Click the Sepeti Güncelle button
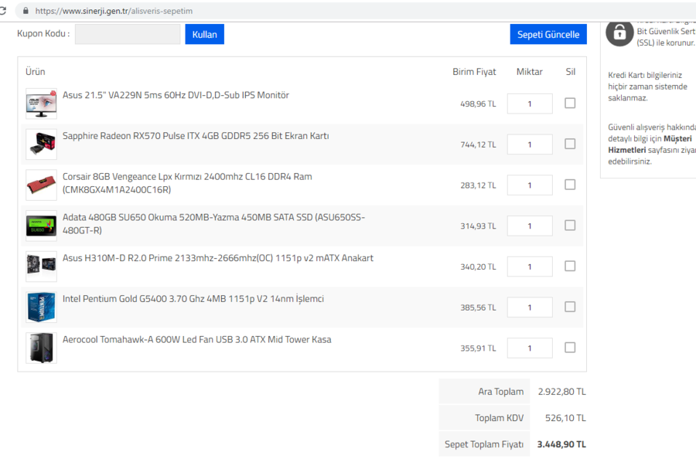Viewport: 696px width, 472px height. [548, 35]
